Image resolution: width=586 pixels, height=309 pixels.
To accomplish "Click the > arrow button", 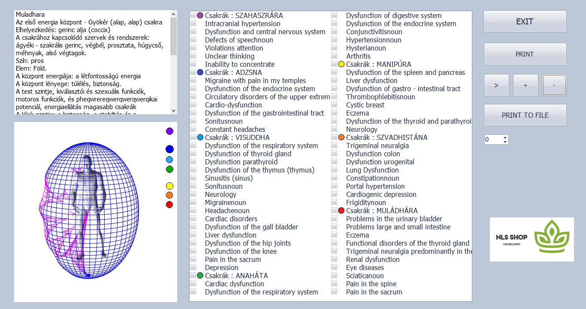I will click(x=496, y=85).
